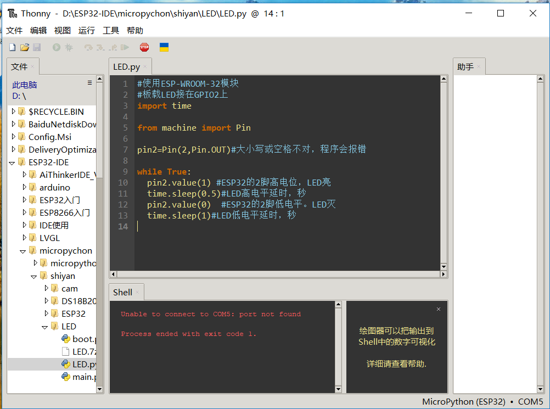This screenshot has width=550, height=409.
Task: Click the Save floppy disk icon
Action: coord(37,48)
